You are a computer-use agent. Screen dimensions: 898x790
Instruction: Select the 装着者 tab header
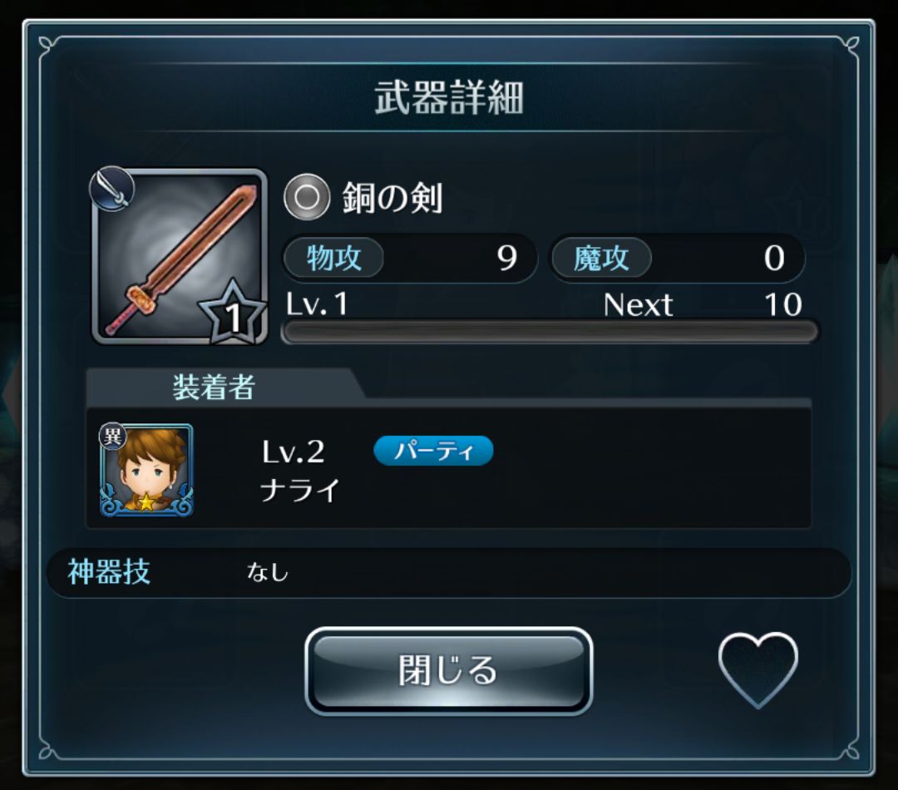(x=214, y=388)
